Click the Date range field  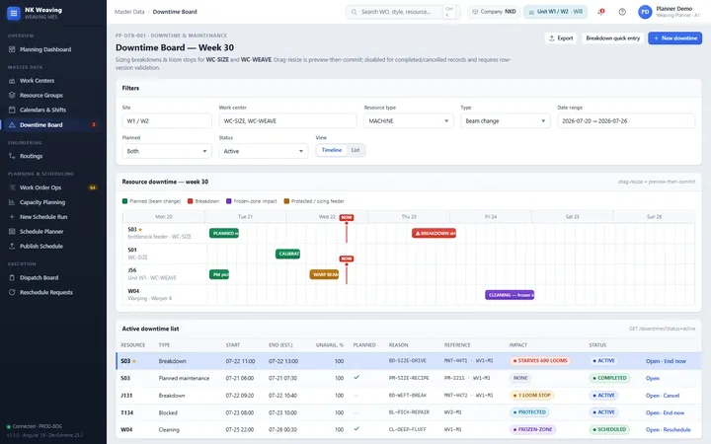(626, 121)
